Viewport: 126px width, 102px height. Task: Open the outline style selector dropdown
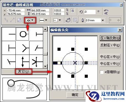click(46, 20)
